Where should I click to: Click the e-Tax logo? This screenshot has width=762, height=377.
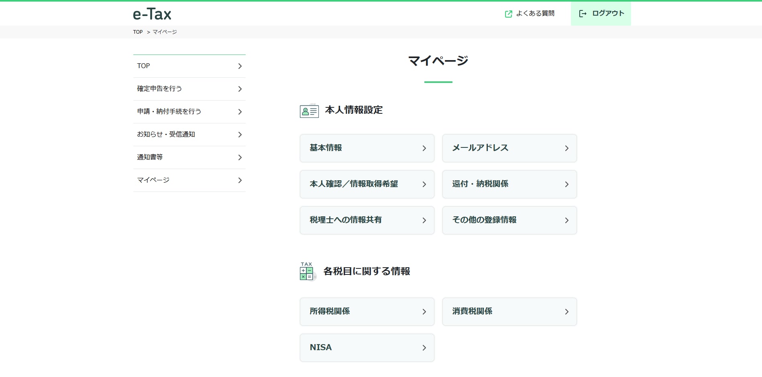152,14
